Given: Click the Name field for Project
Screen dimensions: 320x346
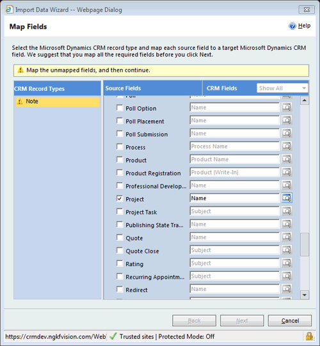Looking at the screenshot, I should (x=234, y=198).
